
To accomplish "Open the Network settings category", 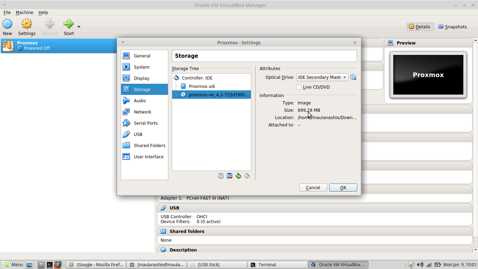I will coord(145,112).
